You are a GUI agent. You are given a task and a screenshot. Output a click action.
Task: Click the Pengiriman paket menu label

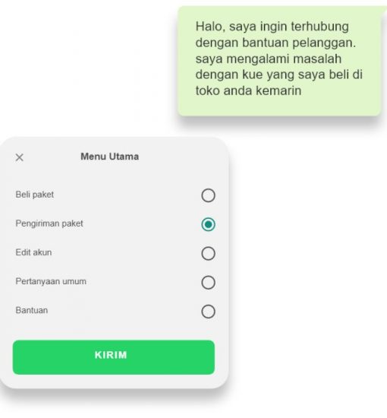coord(49,223)
